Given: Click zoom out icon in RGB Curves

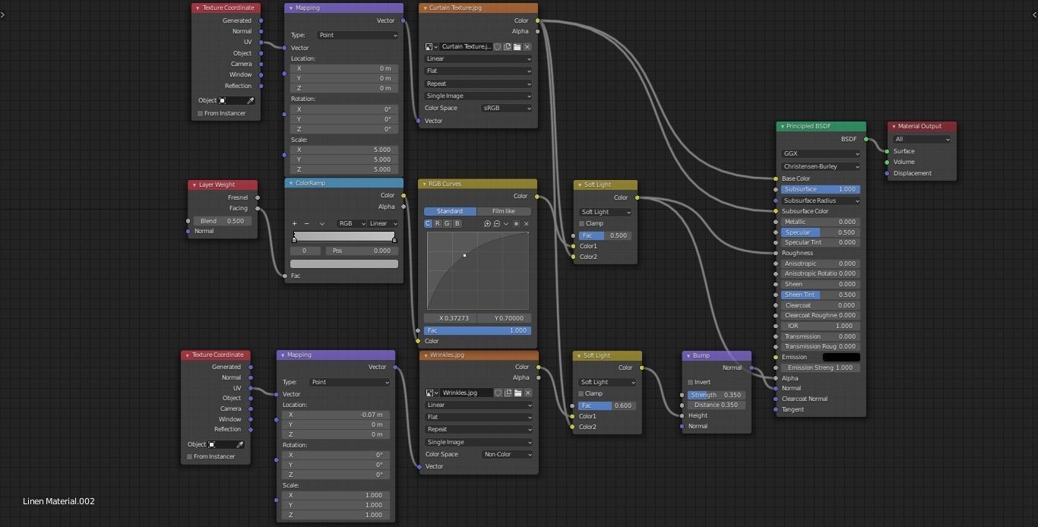Looking at the screenshot, I should point(497,224).
